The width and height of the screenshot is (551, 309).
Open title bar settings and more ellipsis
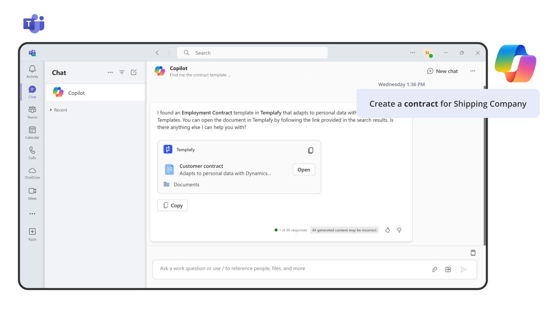(x=413, y=53)
